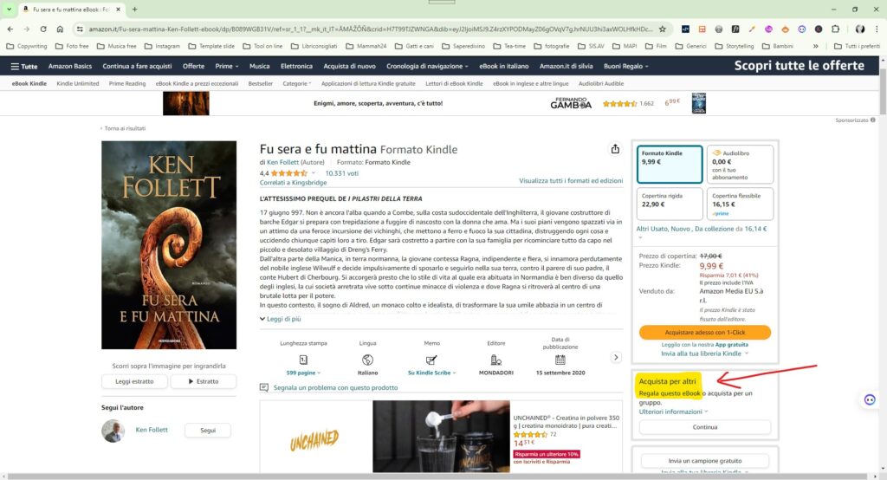The width and height of the screenshot is (887, 480).
Task: Click Continua under Acquista per altri
Action: [705, 427]
